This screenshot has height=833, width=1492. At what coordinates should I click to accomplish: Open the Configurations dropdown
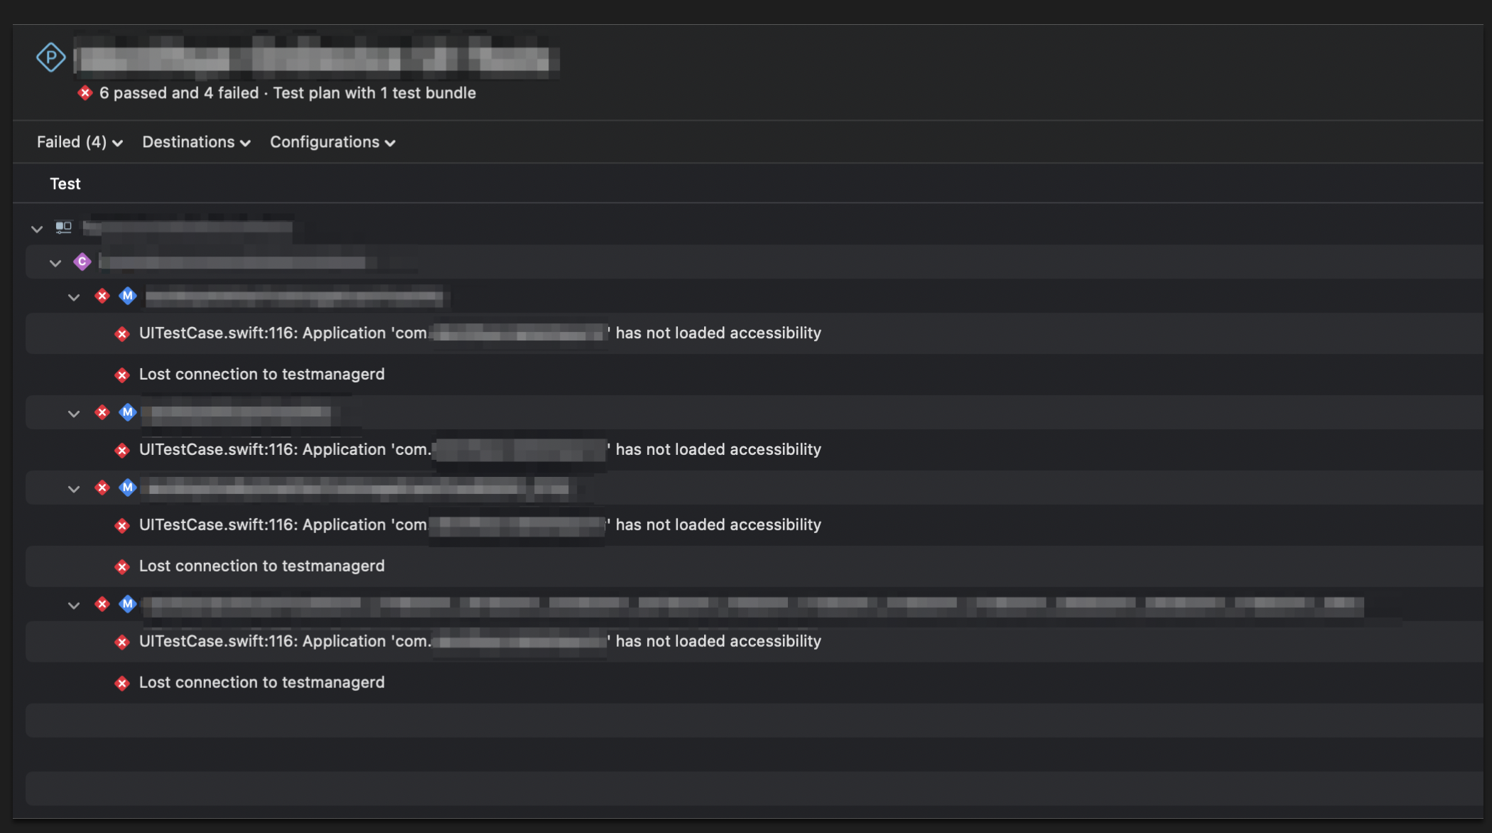(x=333, y=142)
